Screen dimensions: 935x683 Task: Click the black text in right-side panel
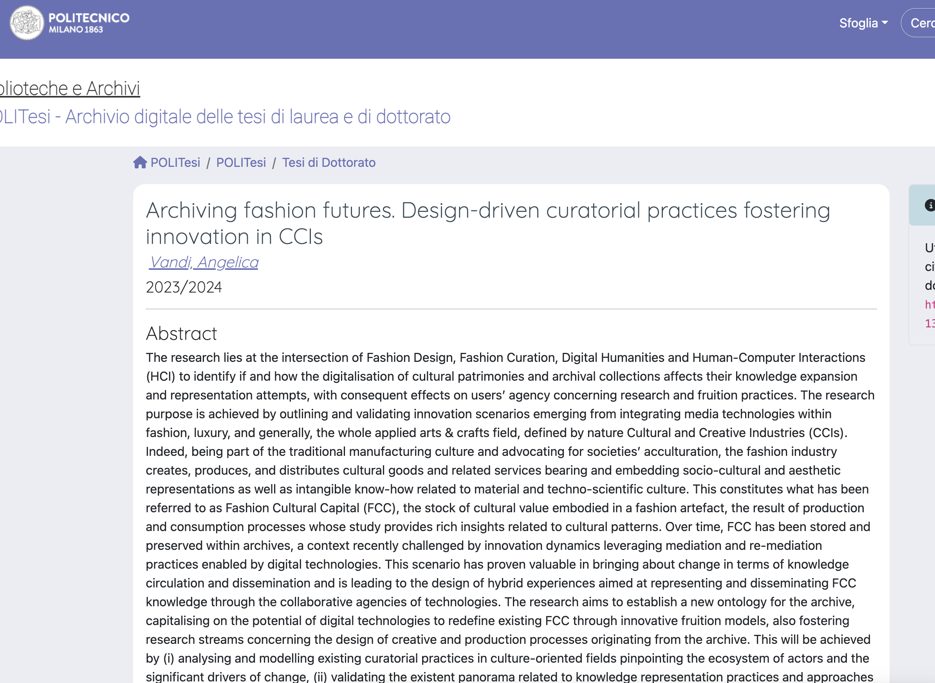pyautogui.click(x=930, y=267)
